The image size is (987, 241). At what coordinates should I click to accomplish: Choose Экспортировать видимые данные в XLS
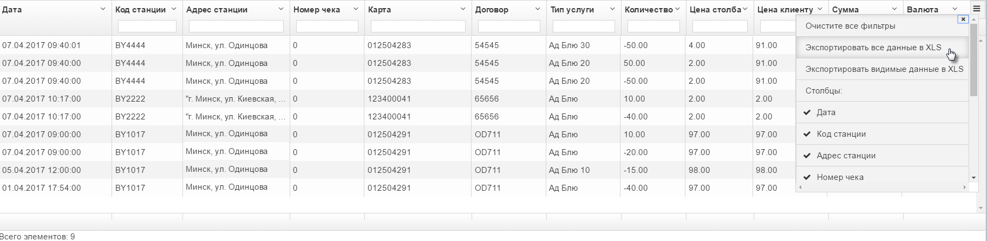click(x=882, y=69)
